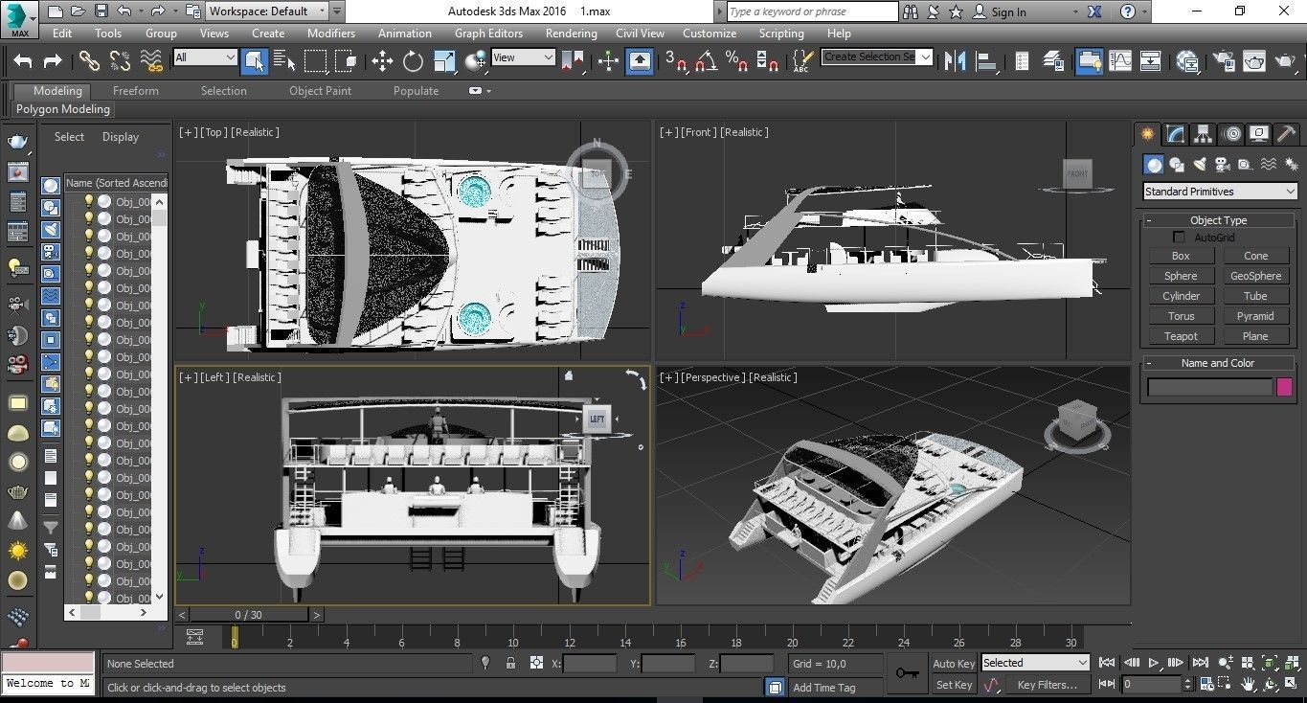
Task: Open the magenta object color swatch
Action: point(1284,387)
